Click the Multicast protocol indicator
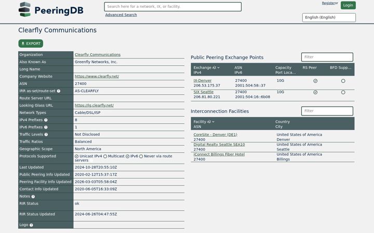The image size is (374, 233). pos(105,156)
